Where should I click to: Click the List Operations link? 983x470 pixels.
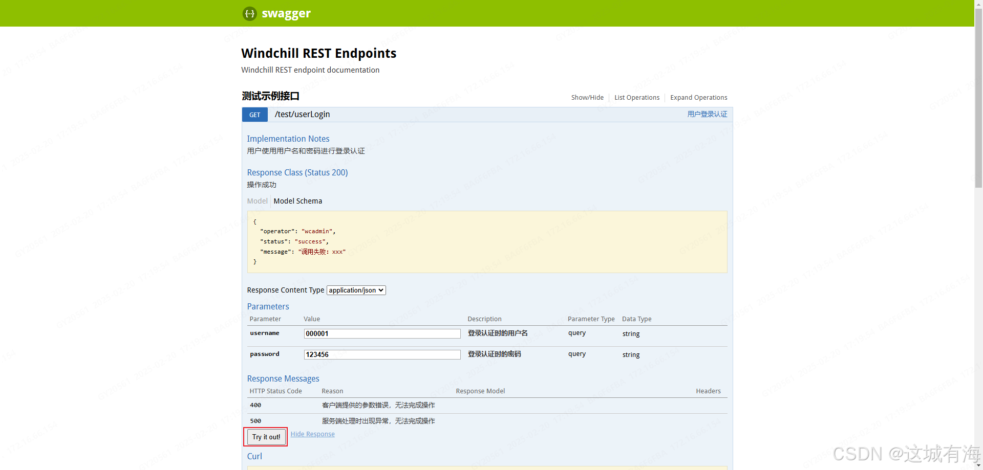pos(637,98)
